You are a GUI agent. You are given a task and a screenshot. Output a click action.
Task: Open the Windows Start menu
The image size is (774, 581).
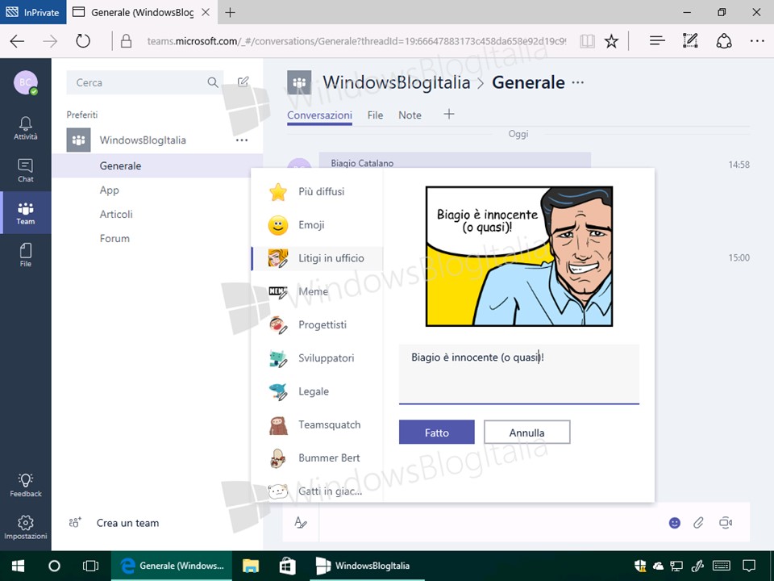[19, 566]
